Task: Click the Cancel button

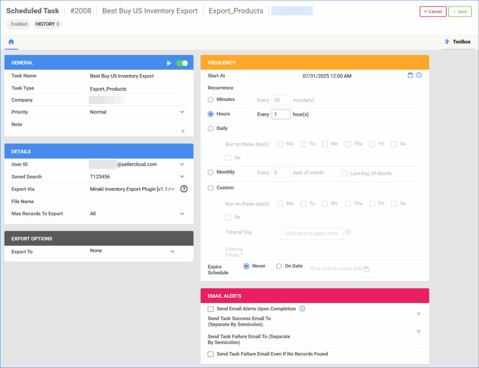Action: [433, 11]
